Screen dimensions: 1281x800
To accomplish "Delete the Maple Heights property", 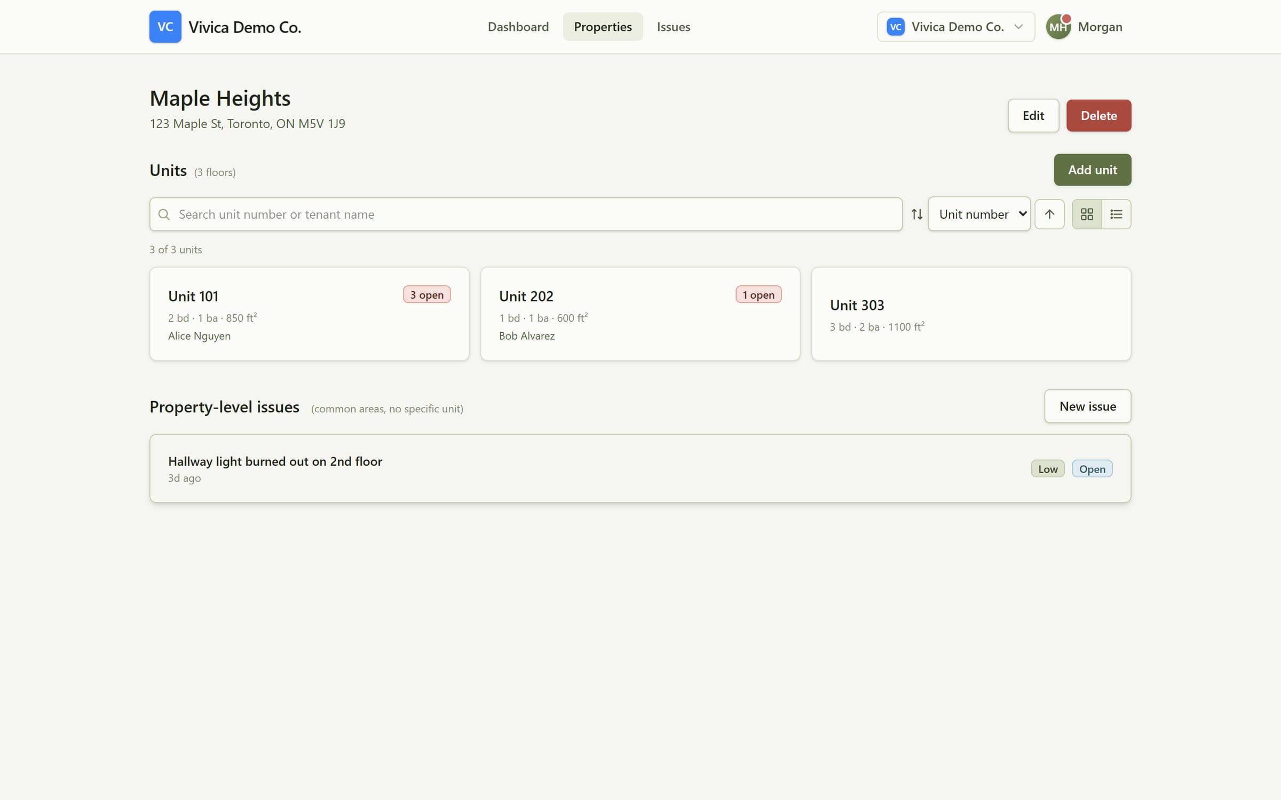I will point(1098,116).
